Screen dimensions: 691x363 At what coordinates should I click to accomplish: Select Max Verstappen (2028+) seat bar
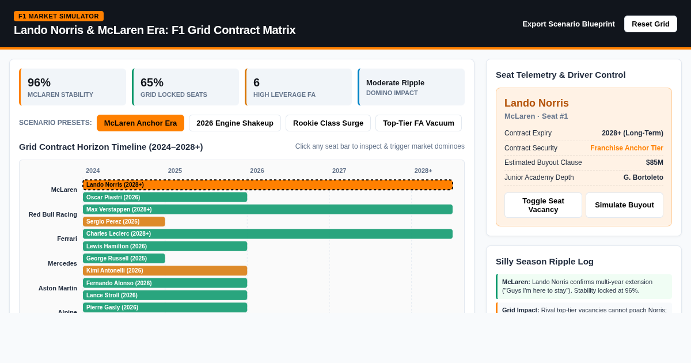(268, 209)
